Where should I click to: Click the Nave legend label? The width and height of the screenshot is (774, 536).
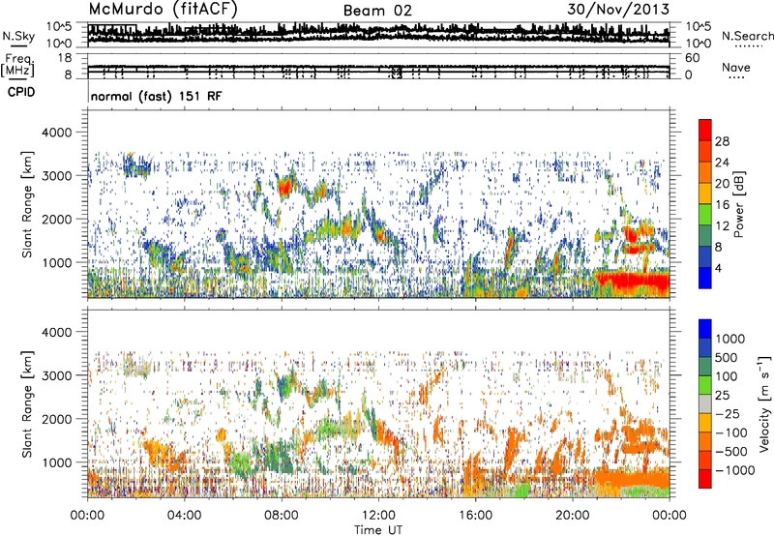click(x=736, y=67)
